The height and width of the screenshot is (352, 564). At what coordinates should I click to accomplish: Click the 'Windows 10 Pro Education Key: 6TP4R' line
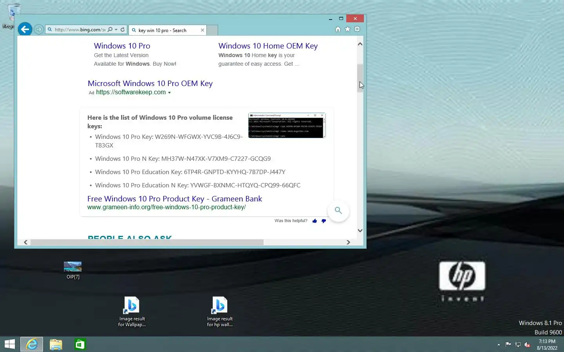click(190, 172)
